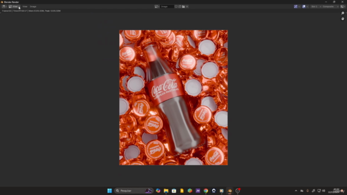This screenshot has width=347, height=195.
Task: Open the Windows Start menu
Action: [110, 191]
